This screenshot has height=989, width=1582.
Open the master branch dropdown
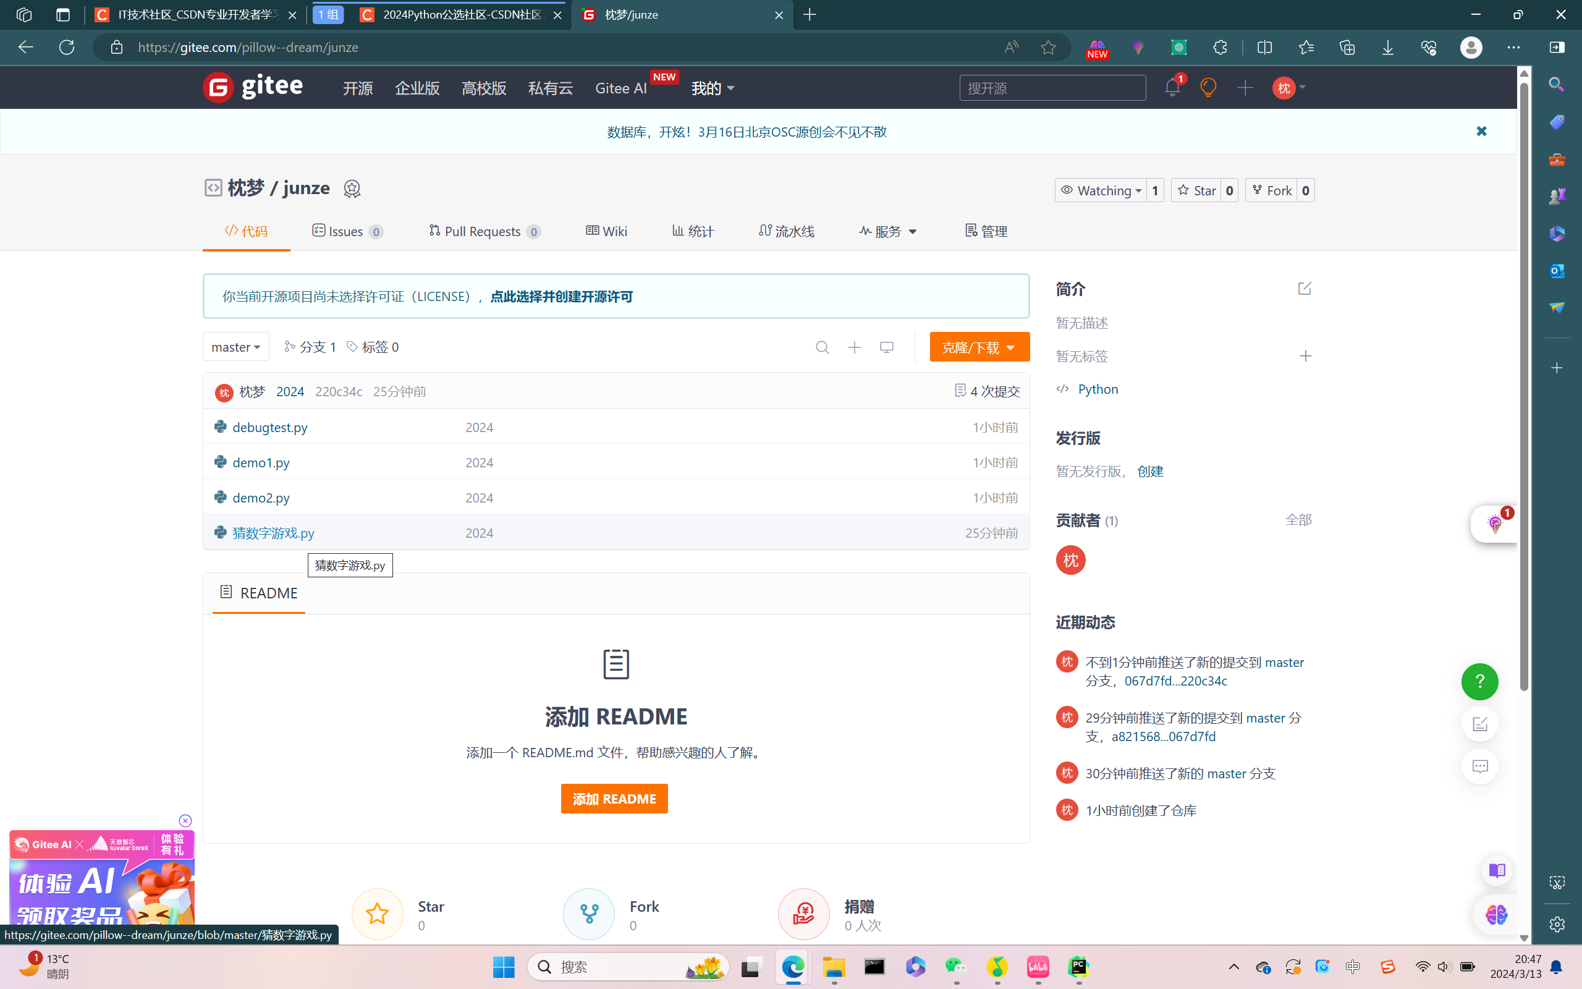[235, 347]
